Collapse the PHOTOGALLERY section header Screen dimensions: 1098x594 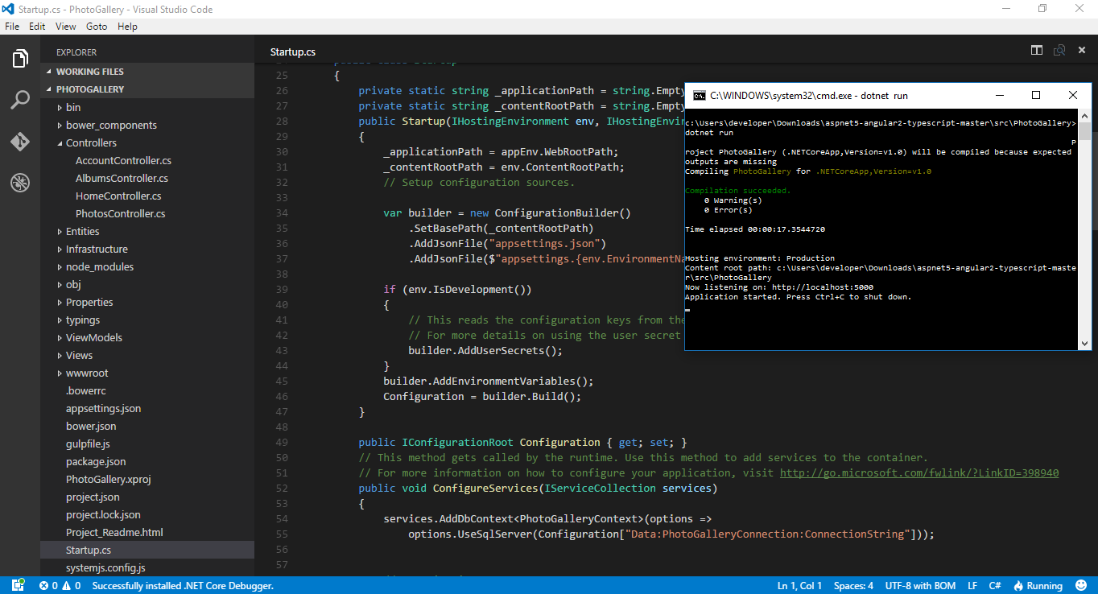pyautogui.click(x=89, y=89)
